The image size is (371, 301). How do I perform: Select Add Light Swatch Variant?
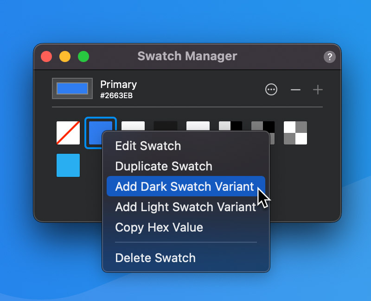[185, 207]
